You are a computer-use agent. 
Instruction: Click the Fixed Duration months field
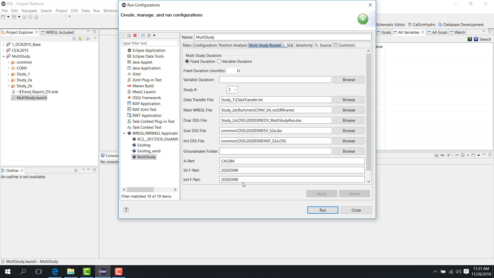pyautogui.click(x=234, y=71)
